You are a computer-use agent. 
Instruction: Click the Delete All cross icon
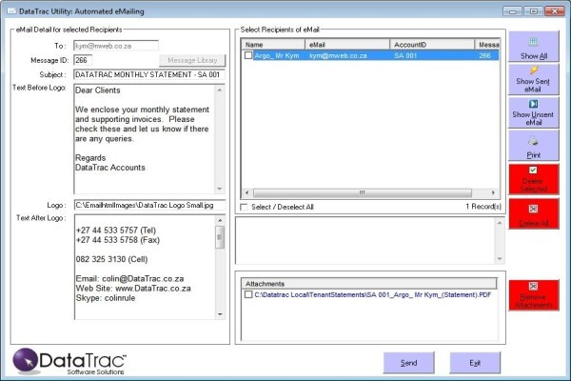(x=533, y=209)
